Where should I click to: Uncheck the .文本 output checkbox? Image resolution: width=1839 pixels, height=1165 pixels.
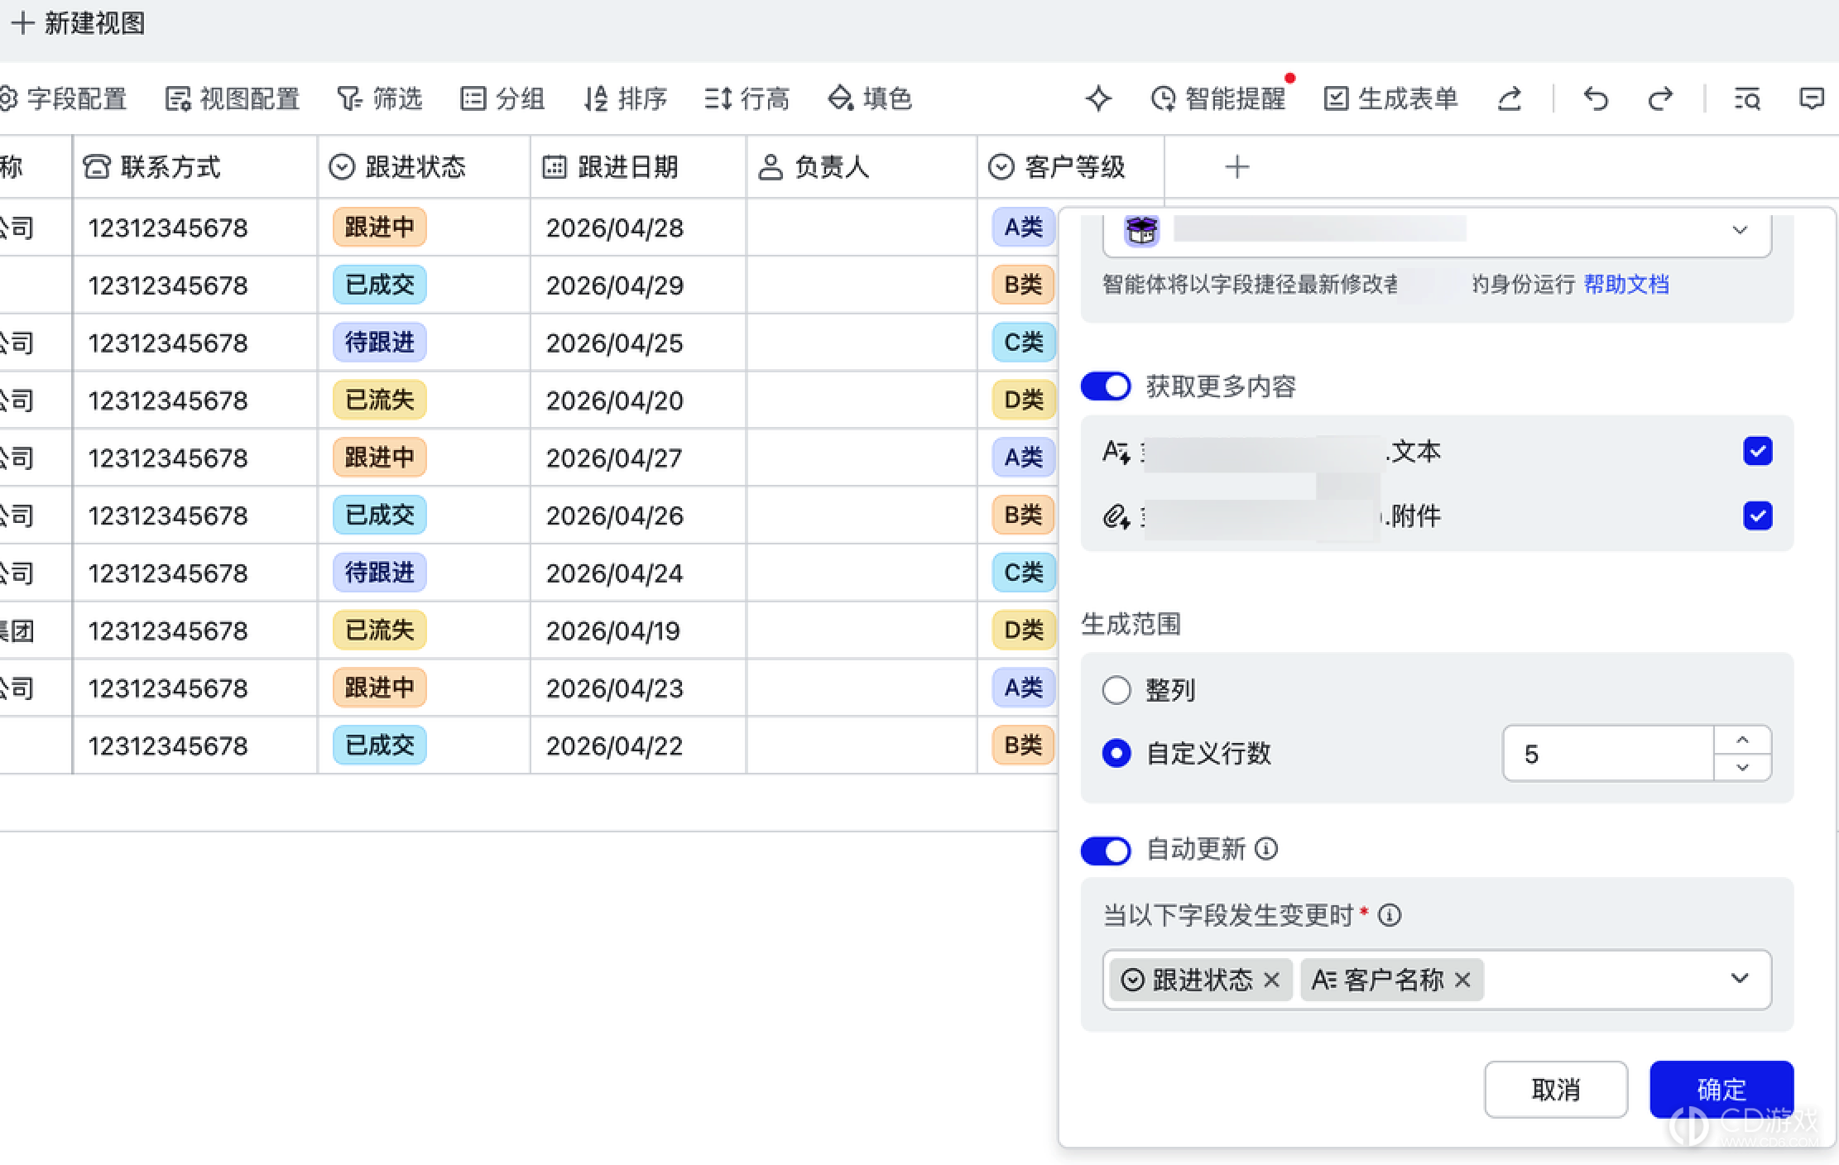(1757, 451)
